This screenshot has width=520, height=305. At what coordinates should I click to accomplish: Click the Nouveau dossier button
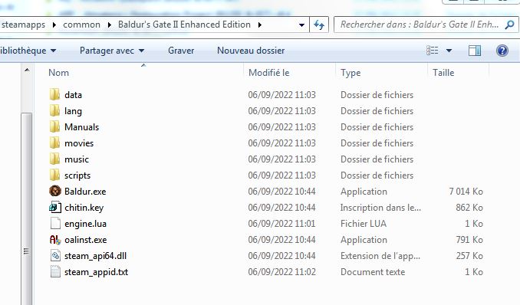(251, 51)
